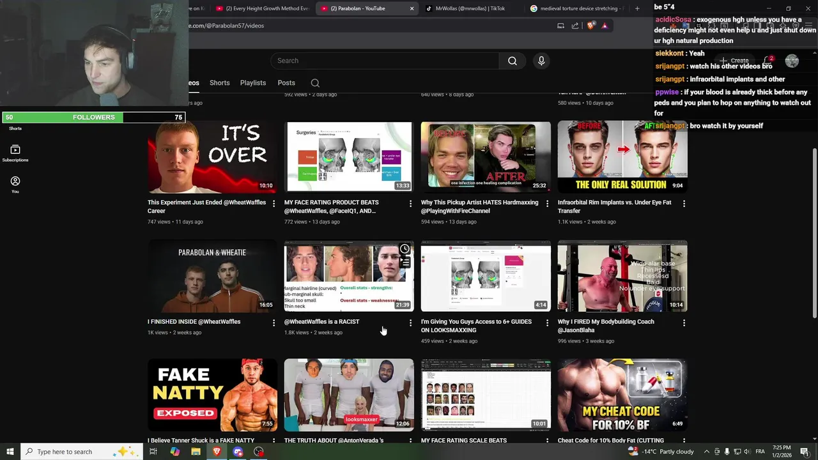Click the share page icon in address bar
Image resolution: width=818 pixels, height=460 pixels.
[575, 26]
